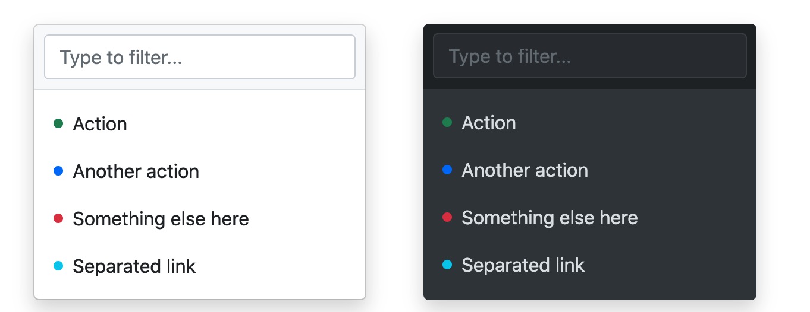Click the green dot in the dark menu
This screenshot has height=312, width=810.
pos(447,122)
